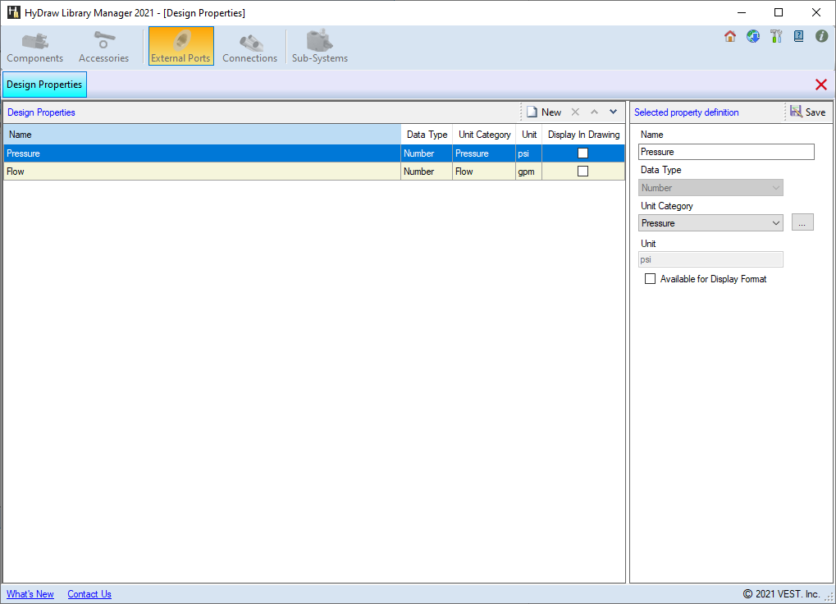Screen dimensions: 836x604
Task: Click the ellipsis button beside Unit Category
Action: coord(802,222)
